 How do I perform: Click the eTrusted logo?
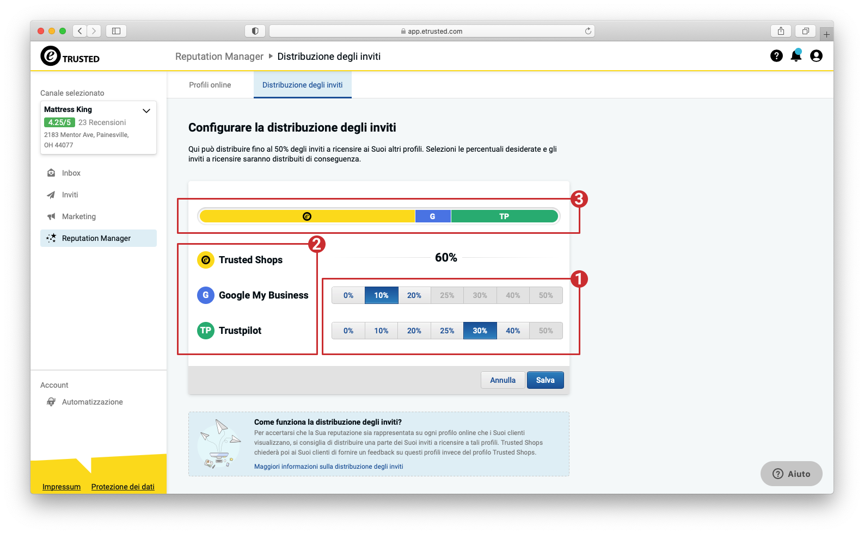[x=70, y=56]
